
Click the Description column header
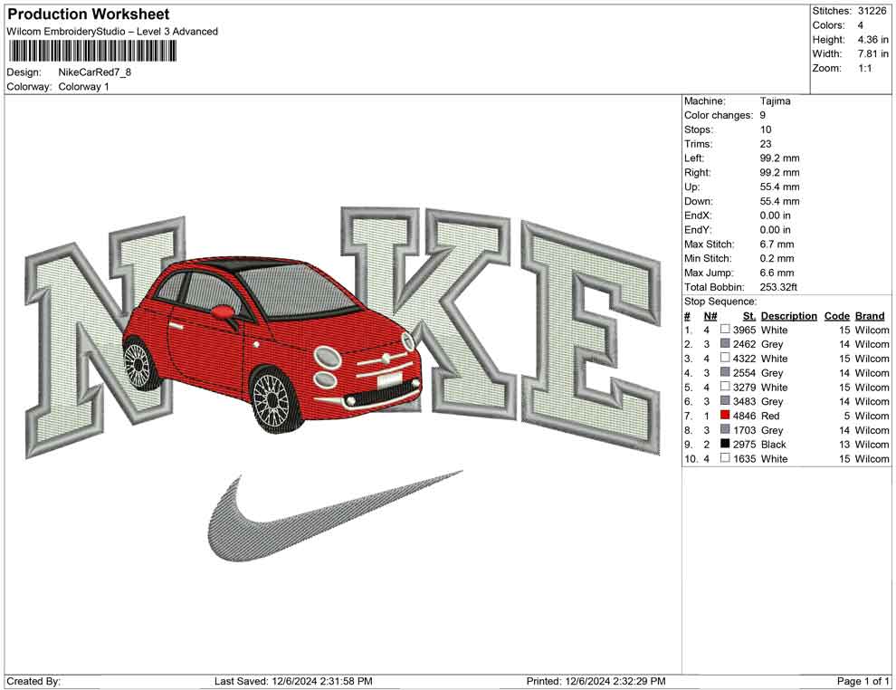tap(788, 316)
